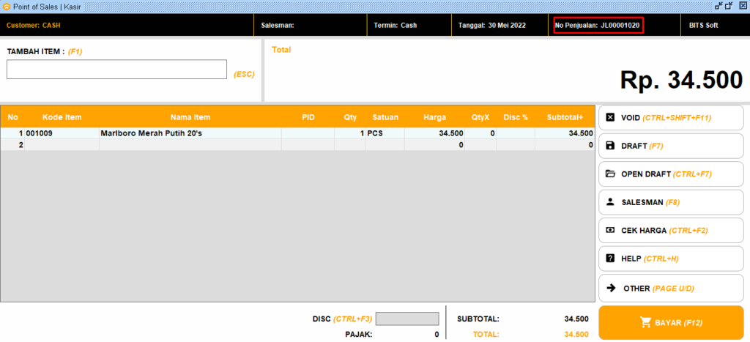Screen dimensions: 750x342
Task: Click the Disc % column header
Action: click(x=516, y=117)
